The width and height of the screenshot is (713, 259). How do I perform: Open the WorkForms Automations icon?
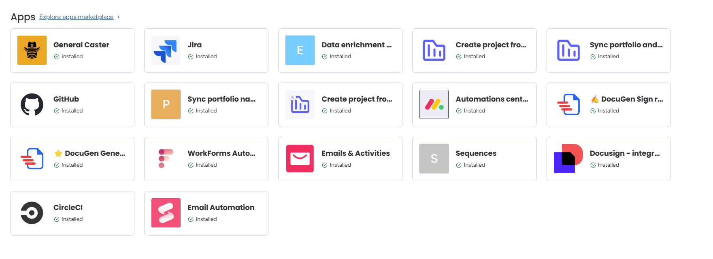[166, 159]
